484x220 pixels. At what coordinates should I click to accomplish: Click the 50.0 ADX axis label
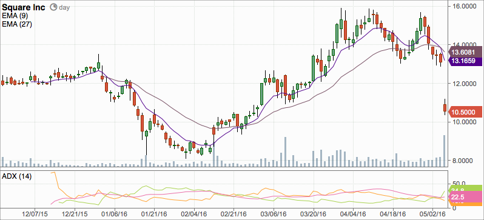tap(459, 184)
